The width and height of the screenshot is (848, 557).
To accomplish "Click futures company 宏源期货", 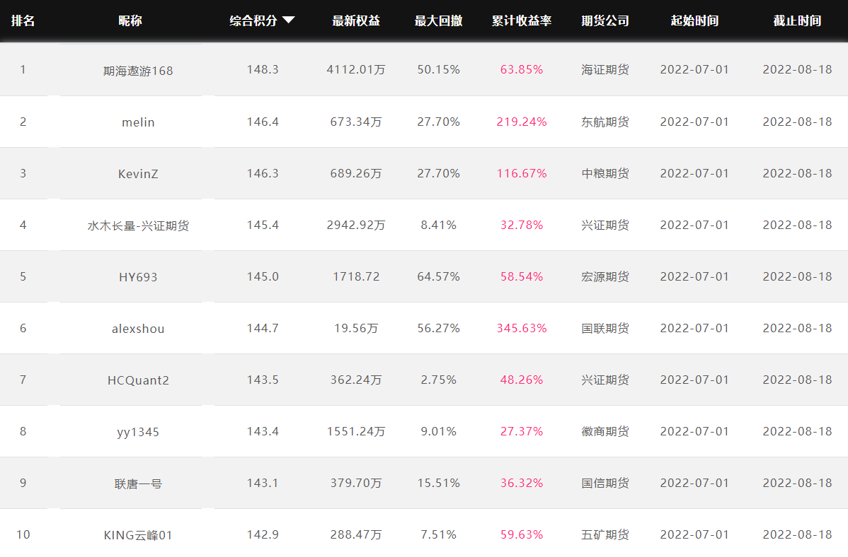I will 605,276.
